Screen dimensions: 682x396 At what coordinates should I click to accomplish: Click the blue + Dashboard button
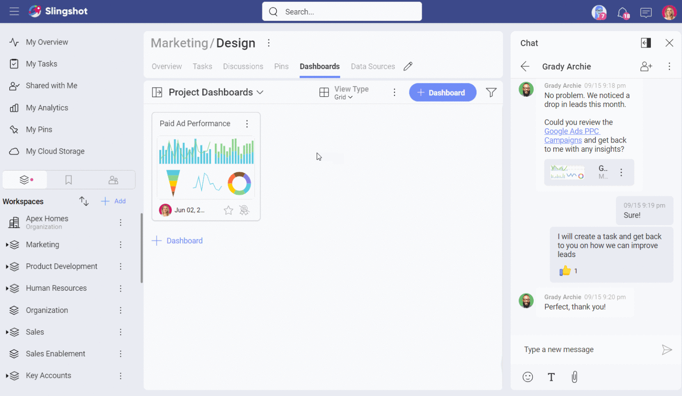point(442,92)
